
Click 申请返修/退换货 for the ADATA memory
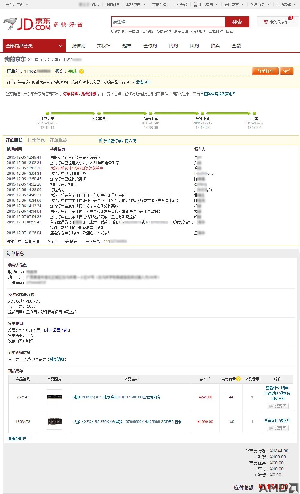[x=277, y=393]
